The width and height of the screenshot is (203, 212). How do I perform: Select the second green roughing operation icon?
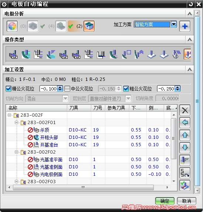pos(26,54)
